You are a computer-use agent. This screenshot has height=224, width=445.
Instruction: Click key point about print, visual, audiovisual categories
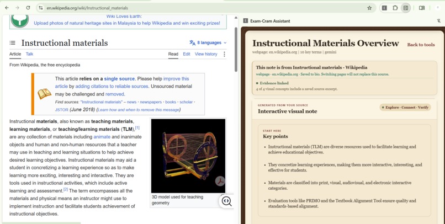coord(340,185)
